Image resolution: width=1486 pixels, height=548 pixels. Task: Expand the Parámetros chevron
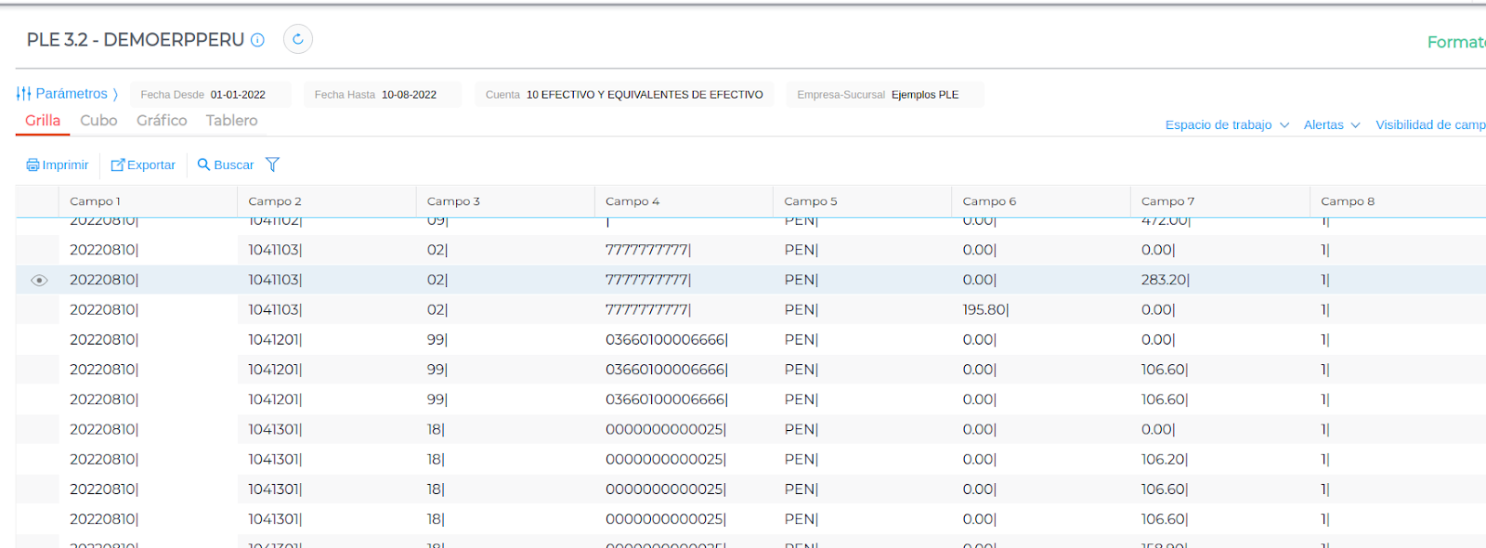pyautogui.click(x=115, y=94)
